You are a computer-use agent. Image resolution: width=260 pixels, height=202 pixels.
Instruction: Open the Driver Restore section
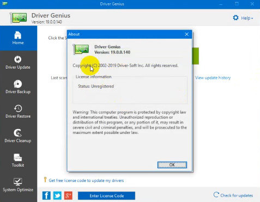18,112
